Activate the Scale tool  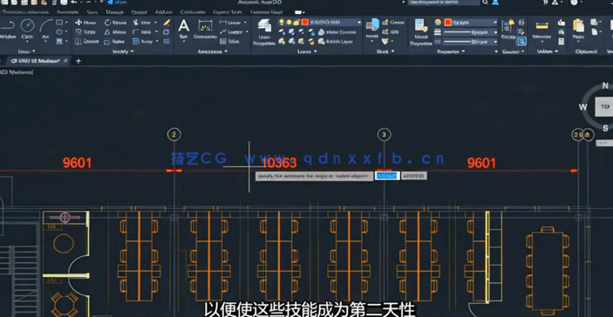pos(114,41)
